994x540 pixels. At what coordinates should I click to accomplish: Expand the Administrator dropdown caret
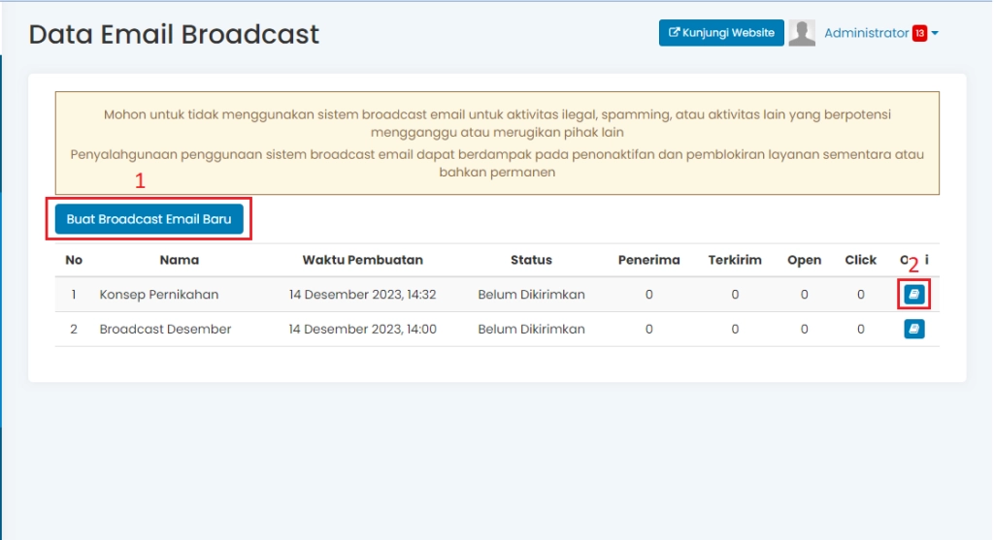pos(935,34)
